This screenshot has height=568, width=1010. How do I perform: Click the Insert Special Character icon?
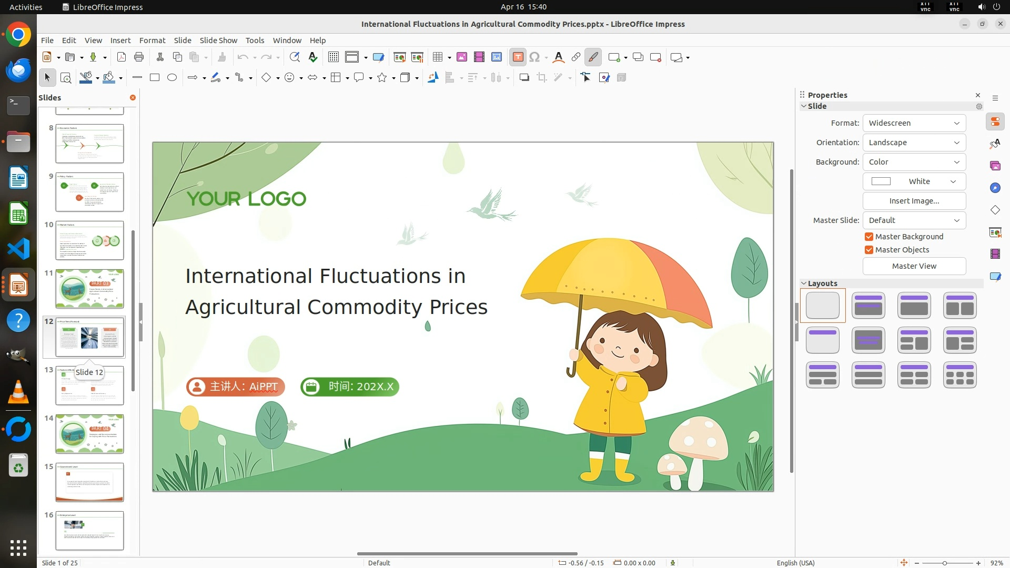click(x=534, y=57)
